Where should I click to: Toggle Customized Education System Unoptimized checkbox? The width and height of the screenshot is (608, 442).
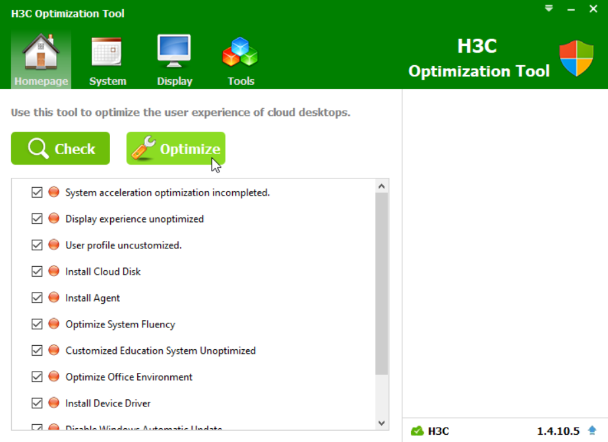click(x=37, y=350)
